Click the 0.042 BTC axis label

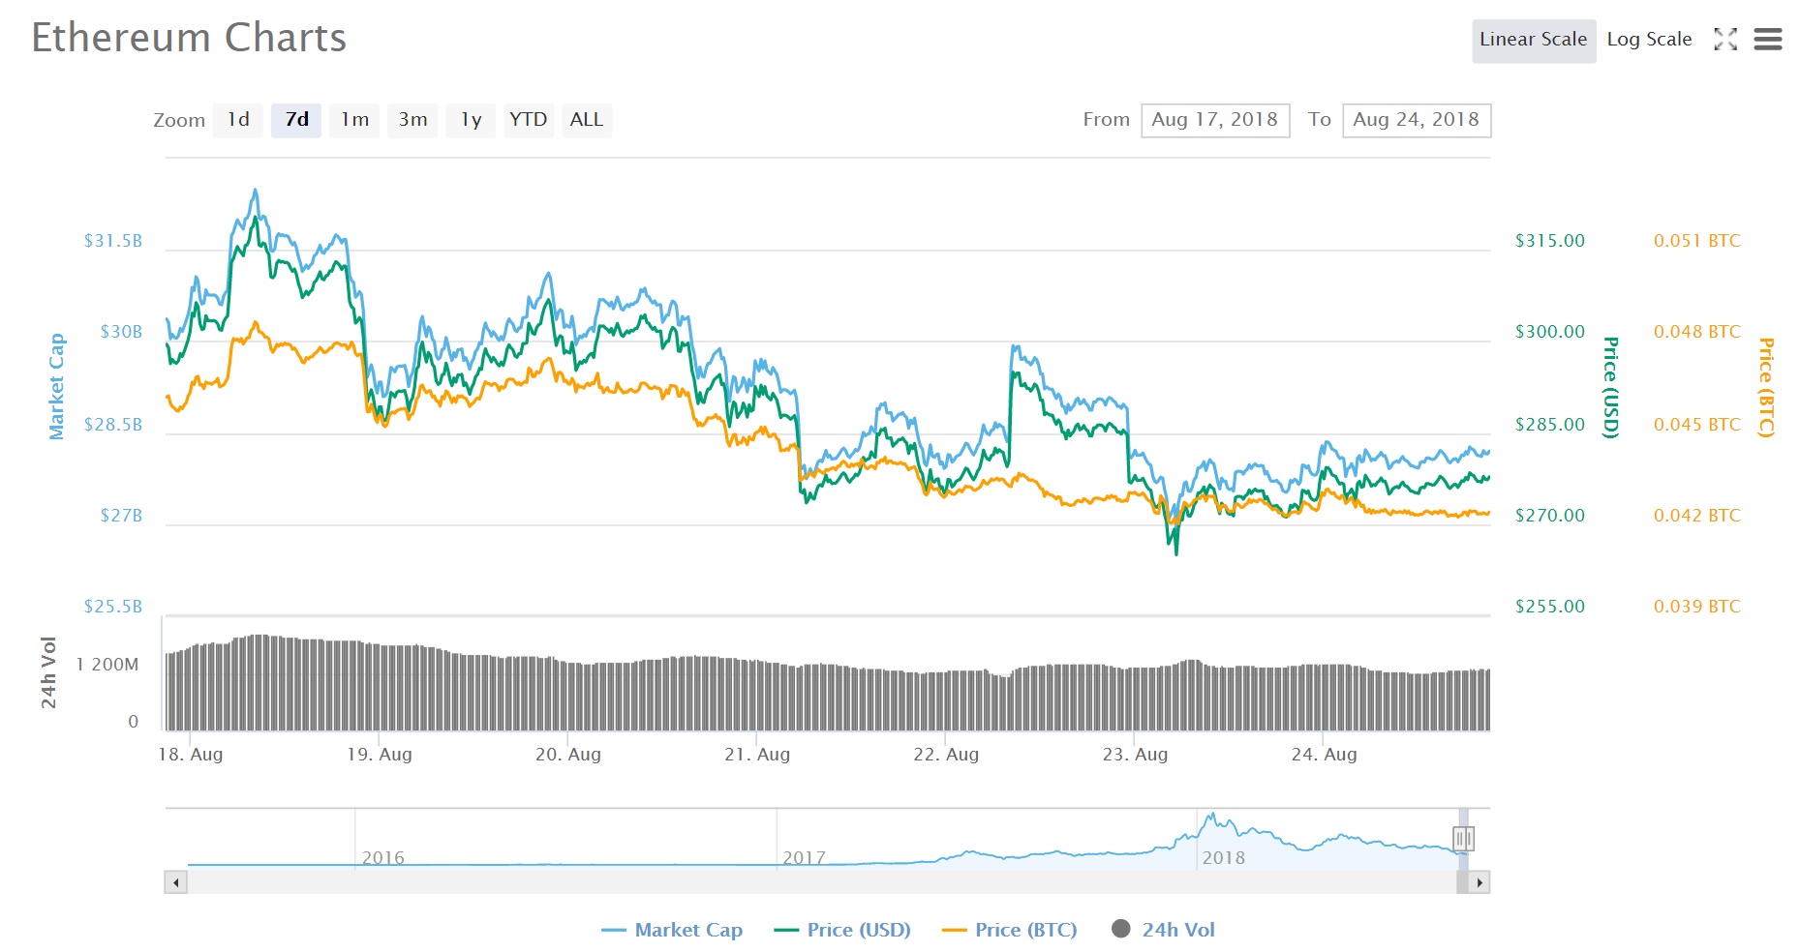click(x=1697, y=516)
